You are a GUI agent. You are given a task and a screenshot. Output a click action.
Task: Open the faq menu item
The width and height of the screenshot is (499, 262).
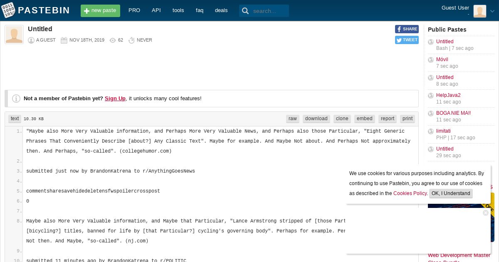200,10
